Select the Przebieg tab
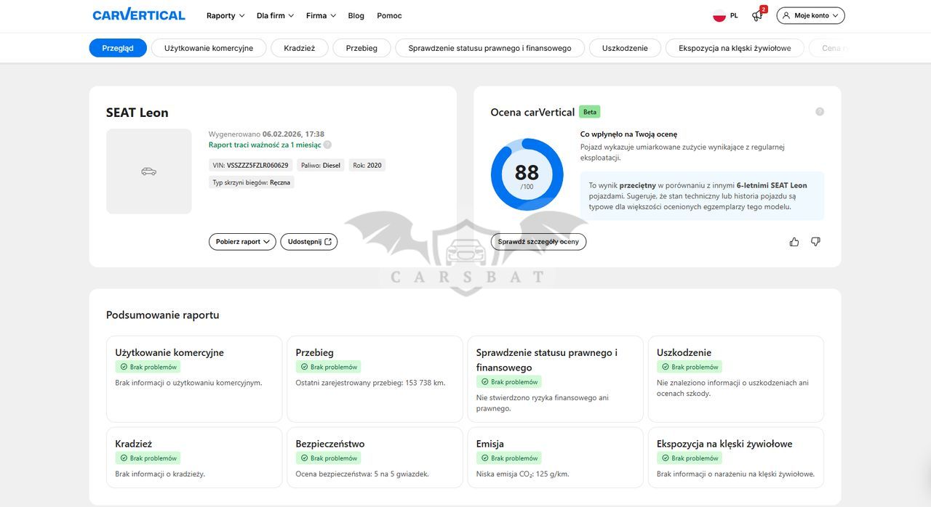Image resolution: width=931 pixels, height=507 pixels. [361, 48]
